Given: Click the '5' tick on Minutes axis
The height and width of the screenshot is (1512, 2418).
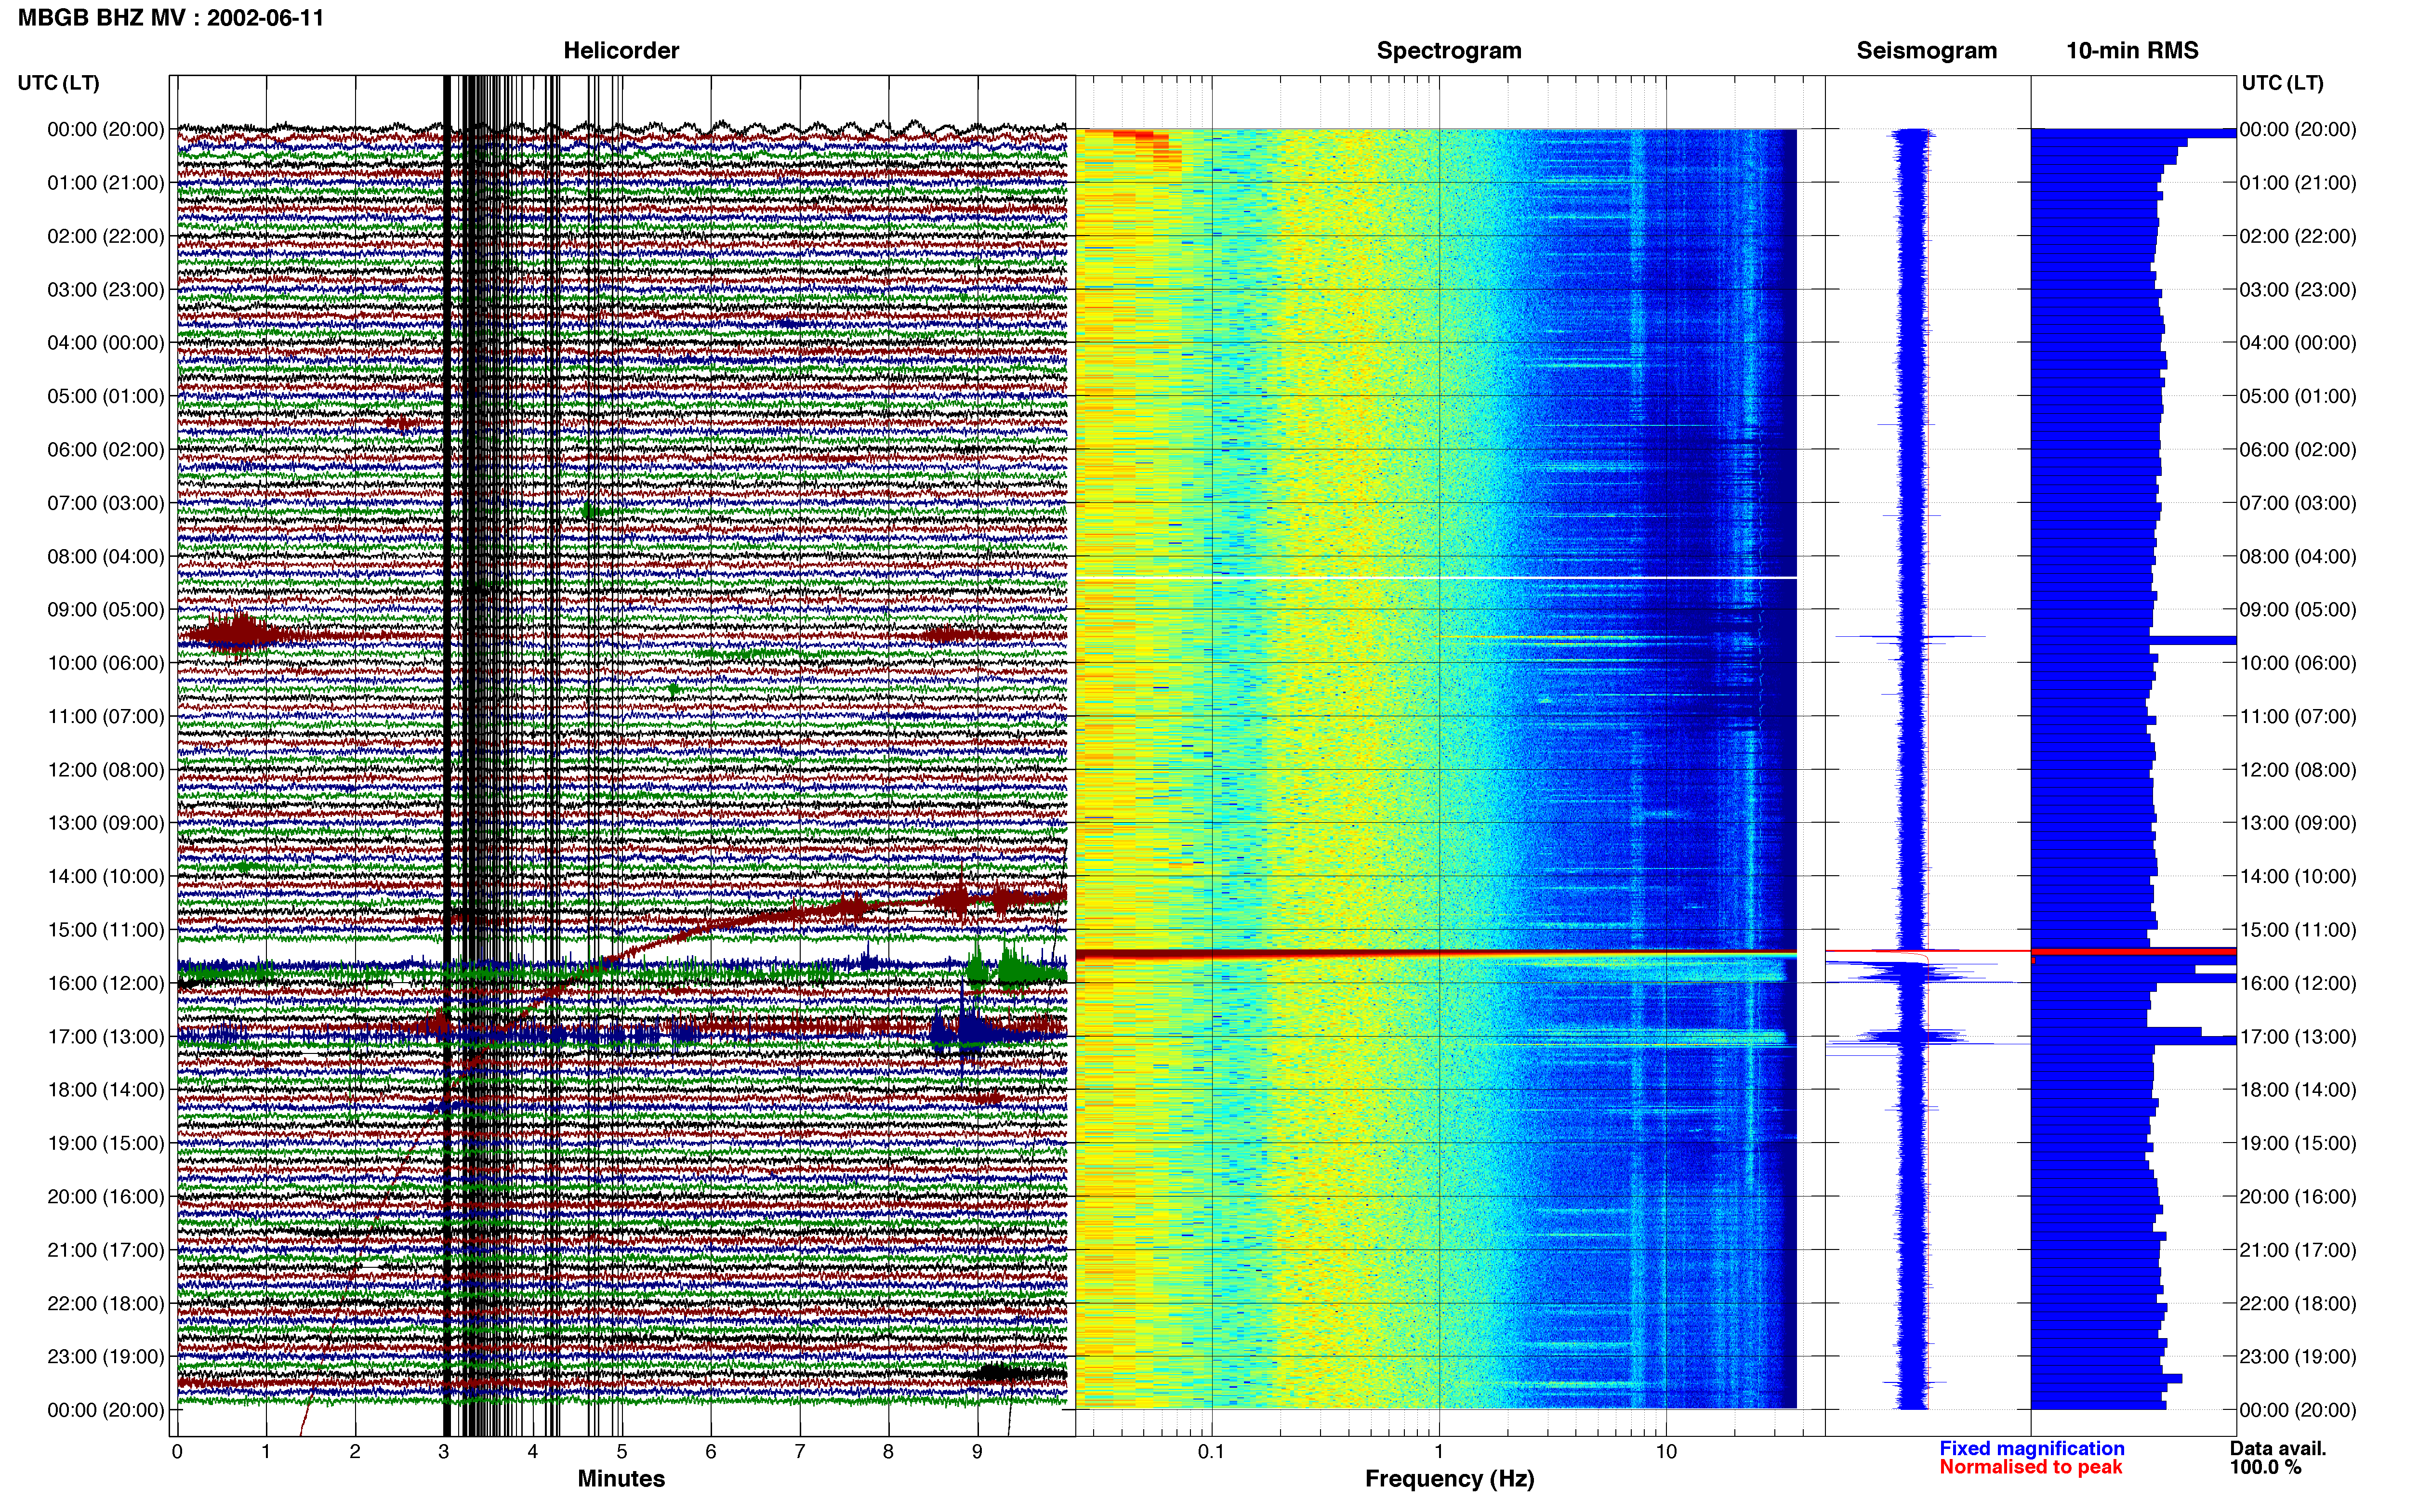Looking at the screenshot, I should pyautogui.click(x=622, y=1451).
